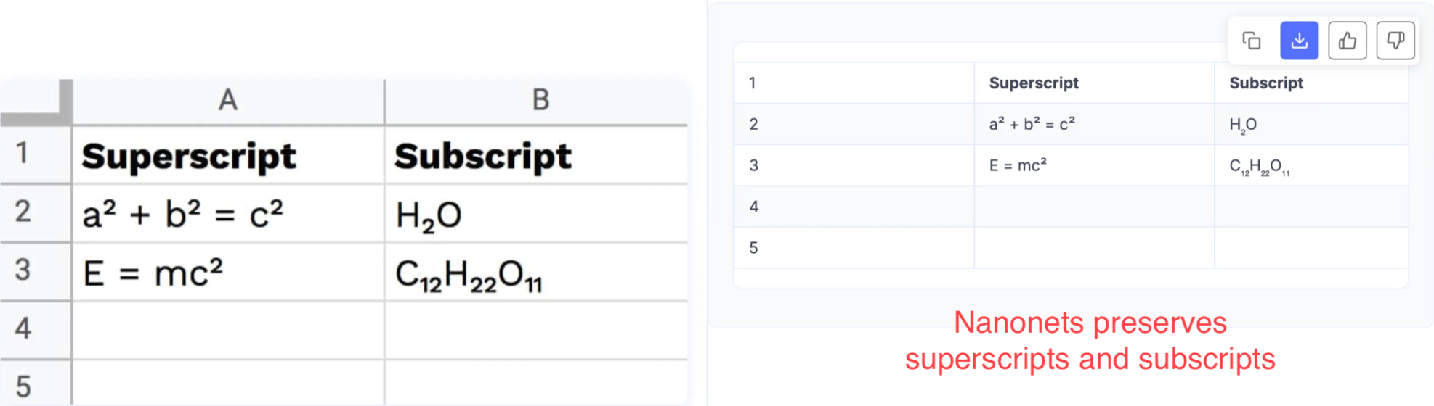Click the blue download icon
This screenshot has height=406, width=1434.
[1299, 41]
